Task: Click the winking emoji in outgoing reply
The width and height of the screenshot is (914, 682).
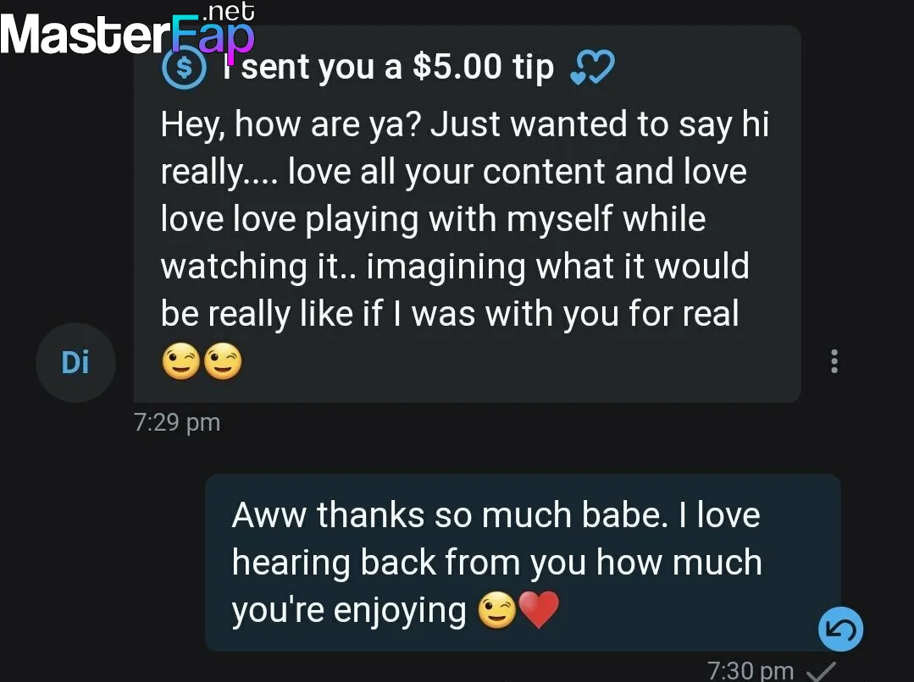Action: tap(496, 610)
